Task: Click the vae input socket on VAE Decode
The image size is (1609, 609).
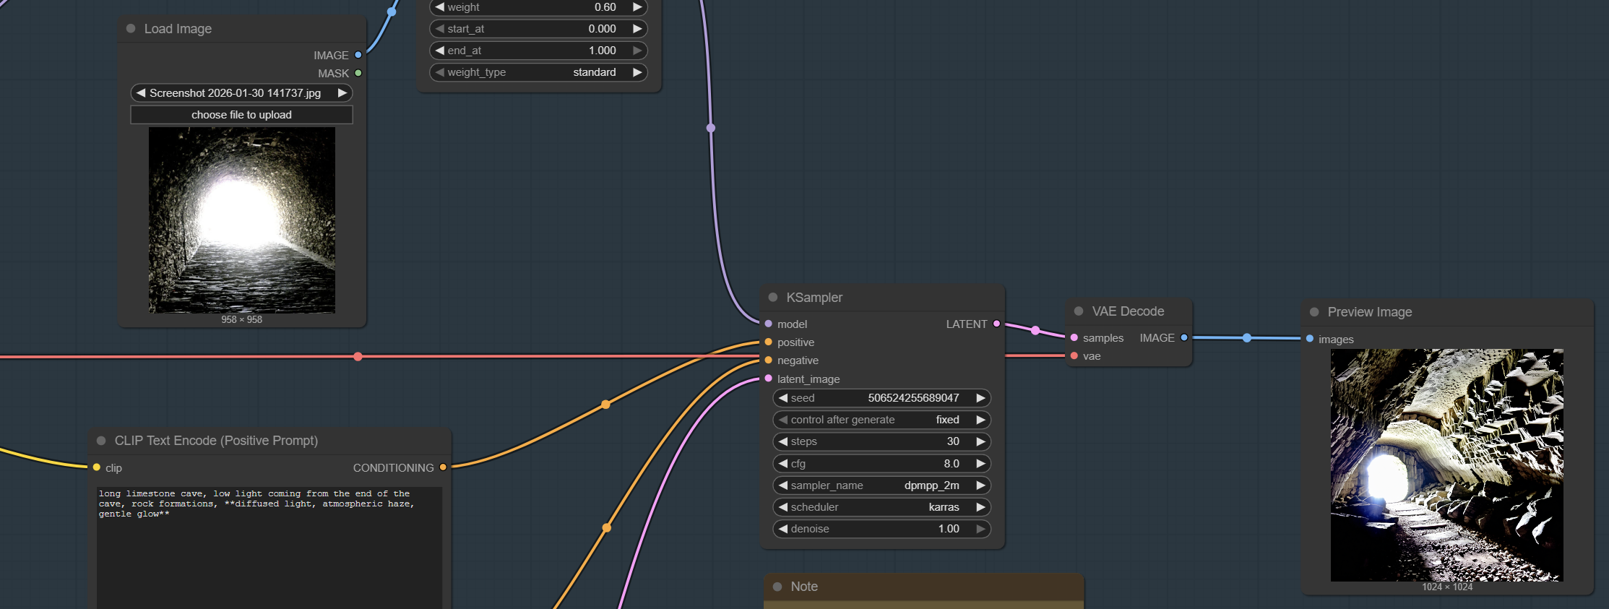Action: click(1074, 356)
